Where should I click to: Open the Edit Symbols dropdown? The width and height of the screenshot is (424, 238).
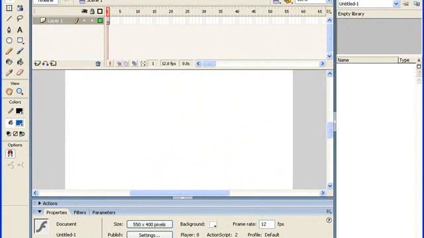click(289, 1)
